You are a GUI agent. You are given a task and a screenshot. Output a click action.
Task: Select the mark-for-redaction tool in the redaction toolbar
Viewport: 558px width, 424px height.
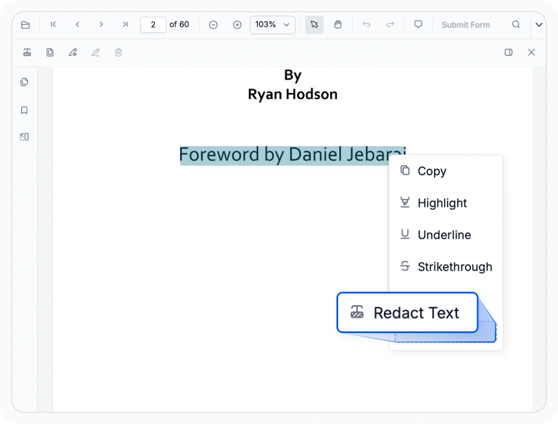click(x=27, y=52)
